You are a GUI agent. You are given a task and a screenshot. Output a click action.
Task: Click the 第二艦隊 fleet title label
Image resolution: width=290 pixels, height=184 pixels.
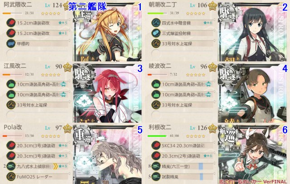click(87, 6)
